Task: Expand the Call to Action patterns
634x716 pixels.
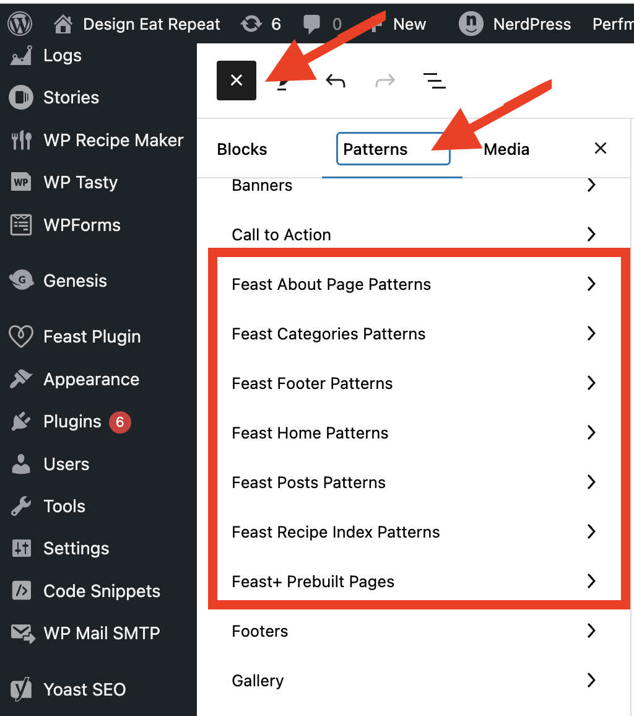Action: coord(282,235)
